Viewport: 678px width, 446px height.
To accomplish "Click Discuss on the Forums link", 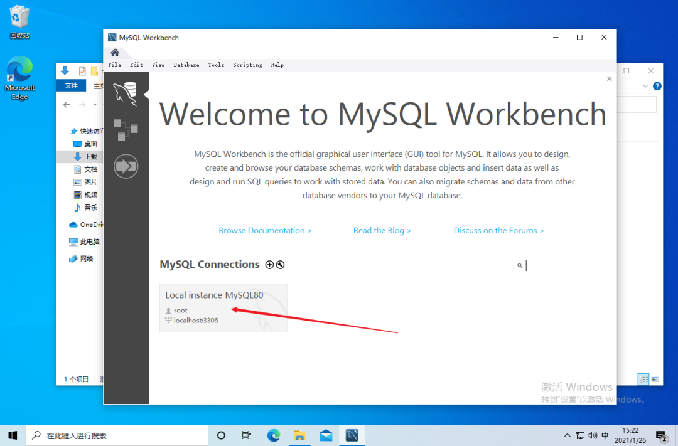I will 499,231.
